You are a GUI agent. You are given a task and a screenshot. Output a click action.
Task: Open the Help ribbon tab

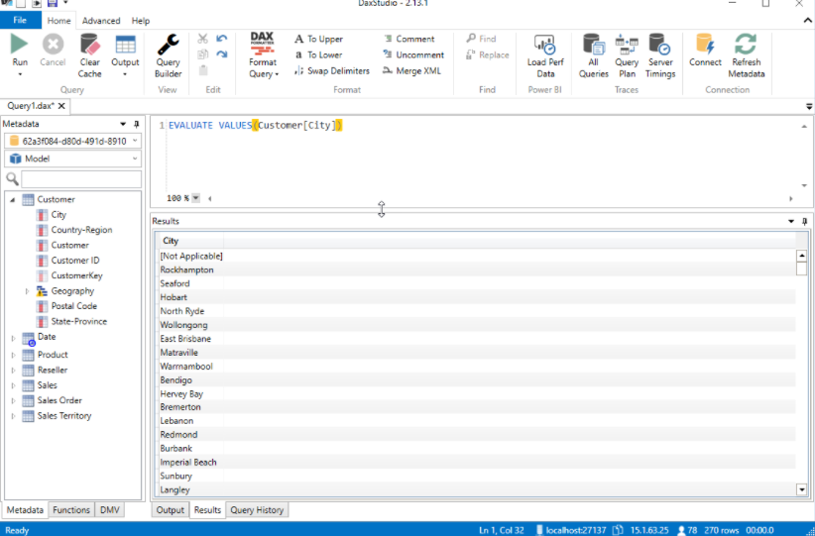tap(141, 21)
